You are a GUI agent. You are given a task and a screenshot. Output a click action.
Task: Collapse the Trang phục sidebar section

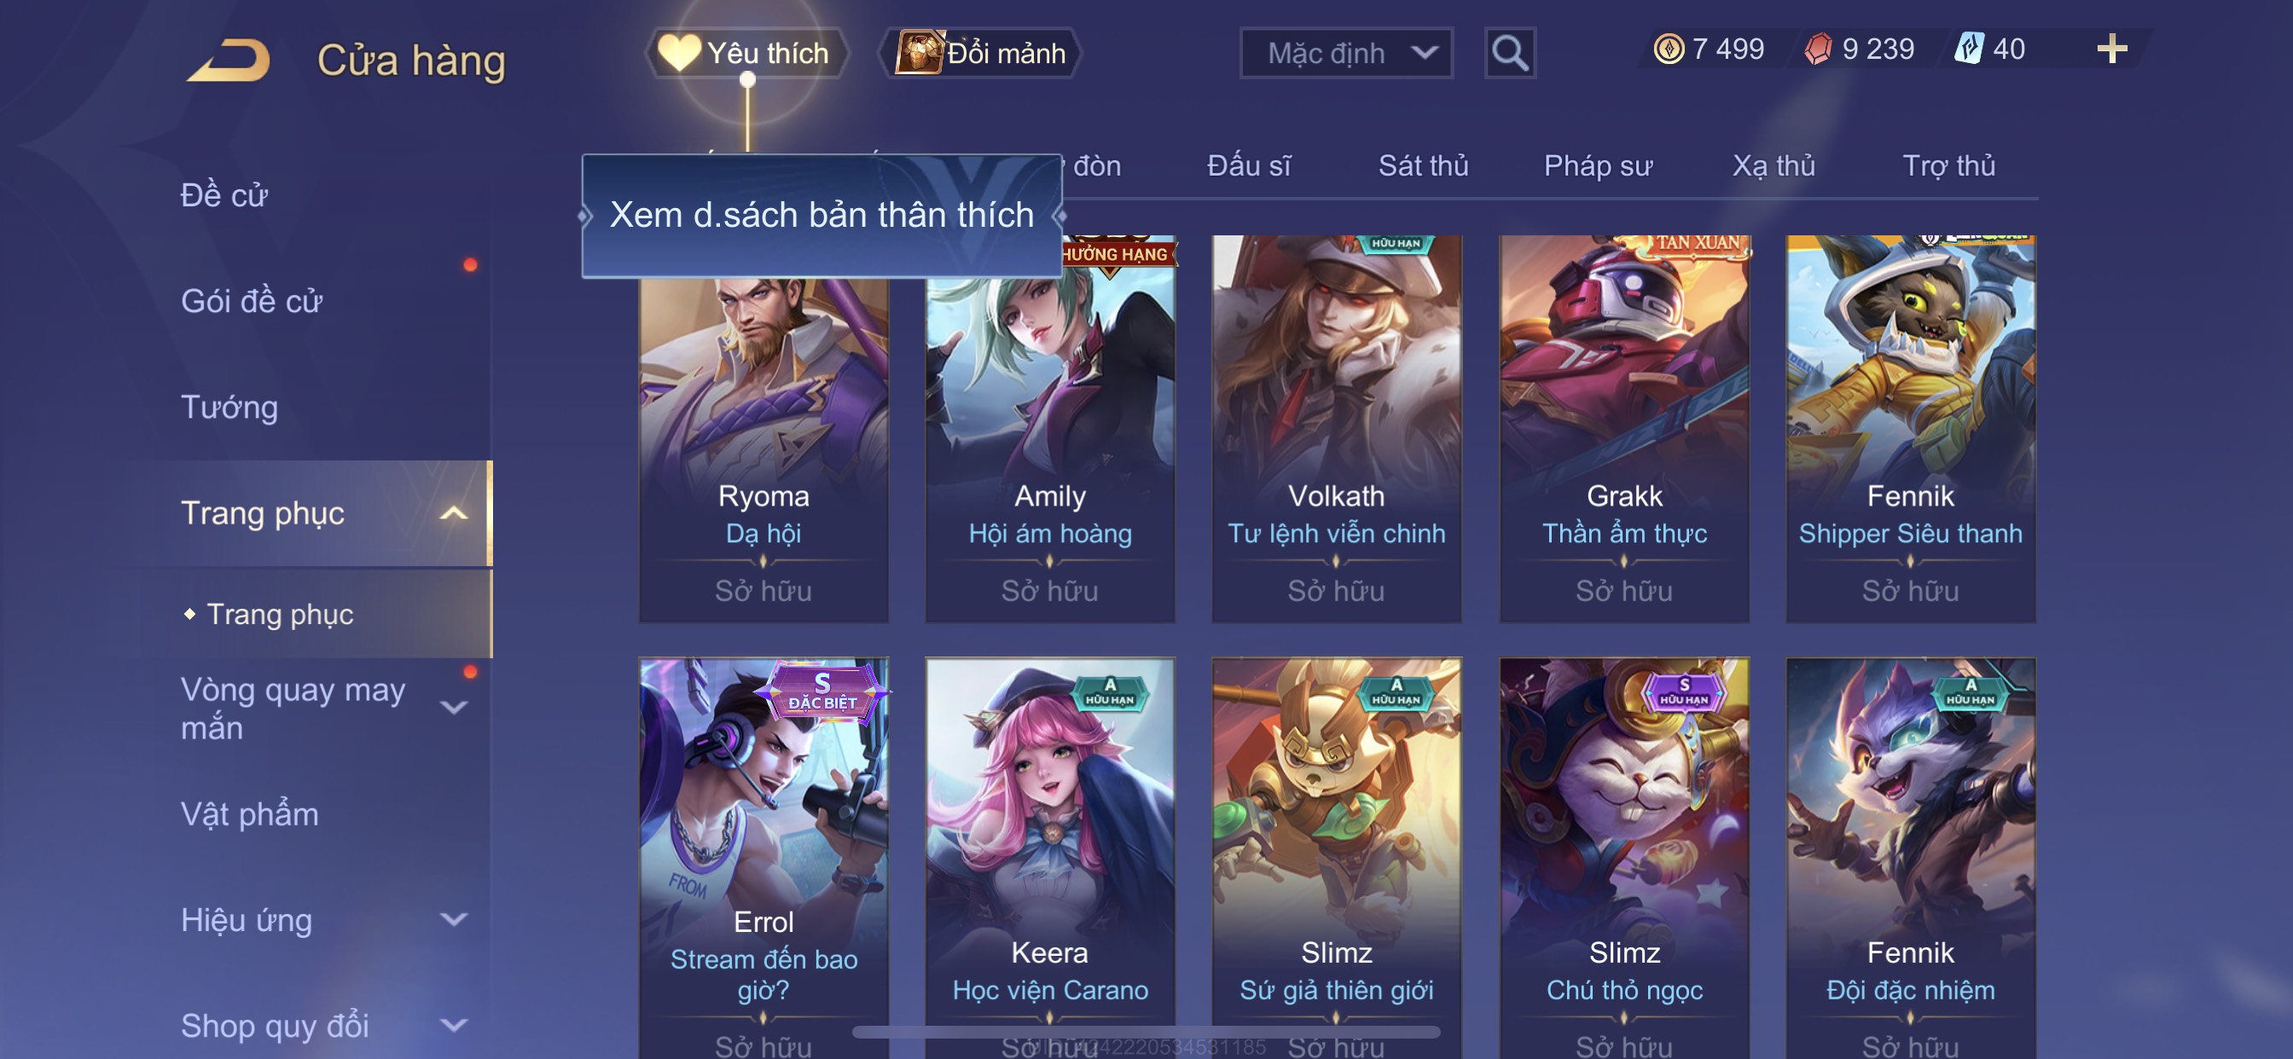454,513
